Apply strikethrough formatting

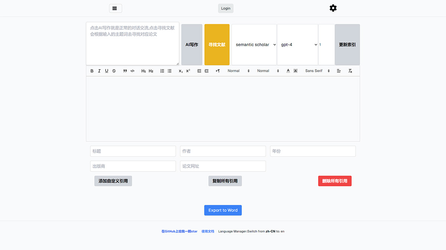point(114,71)
